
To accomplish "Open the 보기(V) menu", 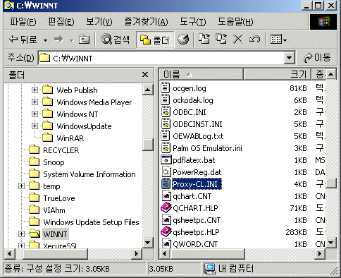I will [99, 22].
